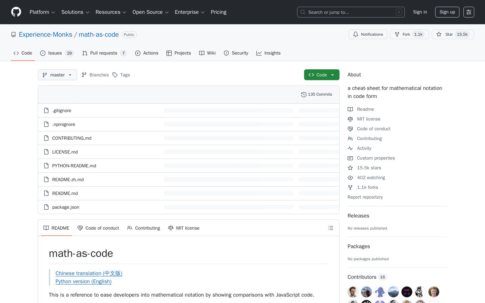Open the README outline icon
485x303 pixels.
click(x=331, y=228)
